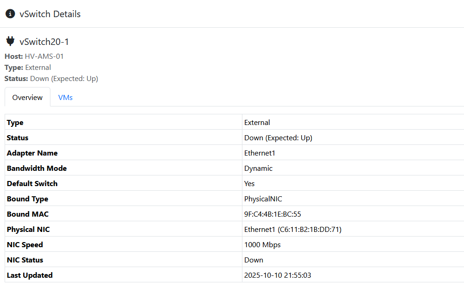464x287 pixels.
Task: Click the Bandwidth Mode Dynamic value
Action: pyautogui.click(x=258, y=168)
